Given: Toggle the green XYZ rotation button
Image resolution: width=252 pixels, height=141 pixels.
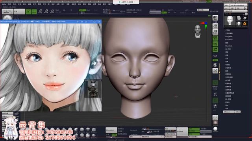Looking at the screenshot, I should coord(215,60).
